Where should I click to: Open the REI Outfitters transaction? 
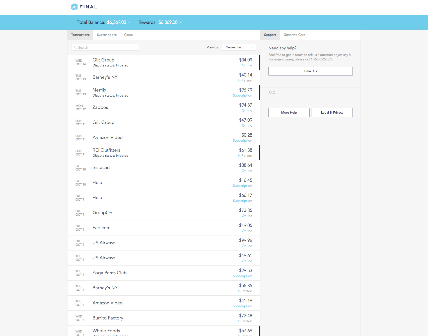point(164,153)
